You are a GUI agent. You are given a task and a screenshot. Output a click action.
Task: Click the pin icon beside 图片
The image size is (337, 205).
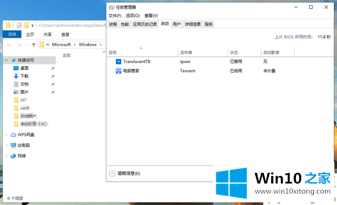(x=53, y=92)
